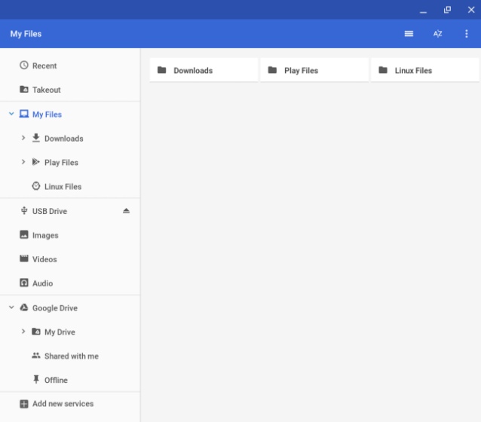The height and width of the screenshot is (422, 481).
Task: Click folder icon on Linux Files tile
Action: [x=383, y=70]
